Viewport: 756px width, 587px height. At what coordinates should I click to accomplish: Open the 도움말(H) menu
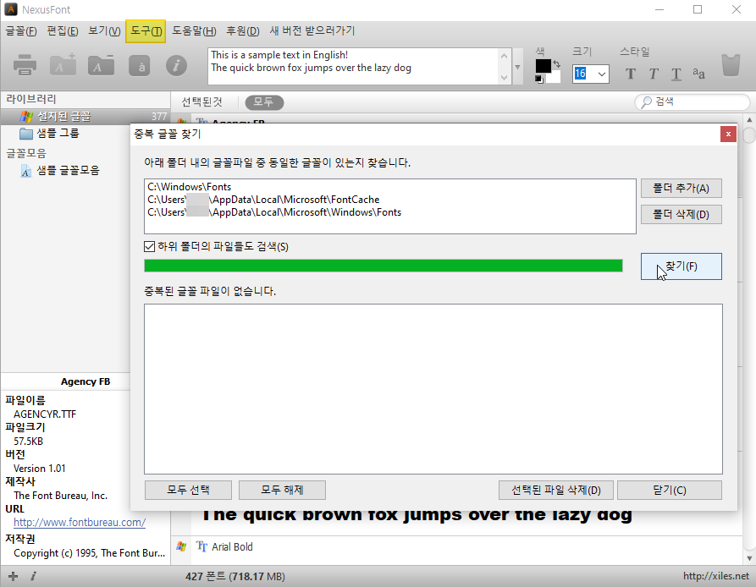tap(194, 30)
